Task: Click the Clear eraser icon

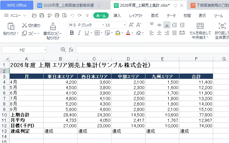Action: pos(138,33)
